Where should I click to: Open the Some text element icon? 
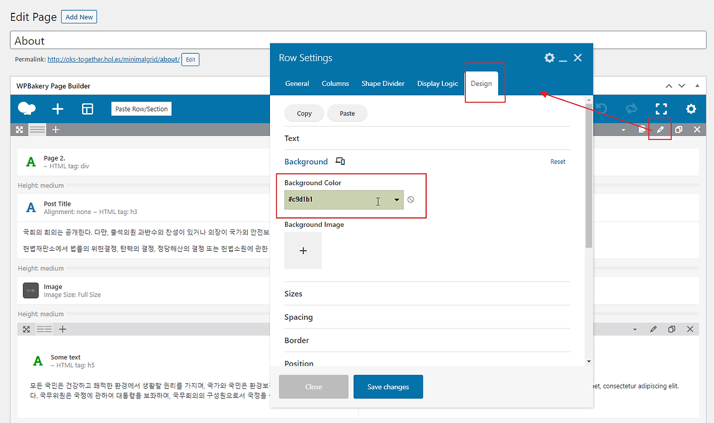pyautogui.click(x=38, y=361)
